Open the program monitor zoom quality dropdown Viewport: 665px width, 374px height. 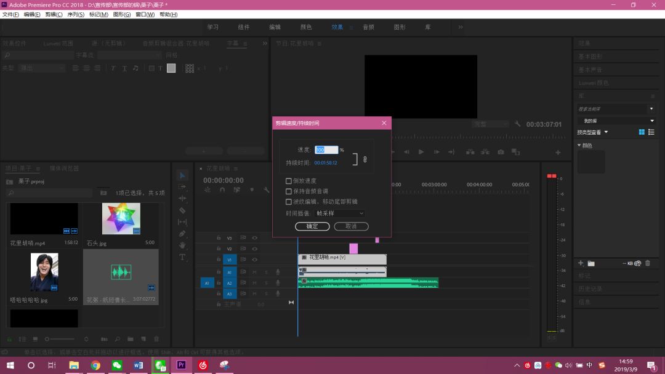click(491, 124)
